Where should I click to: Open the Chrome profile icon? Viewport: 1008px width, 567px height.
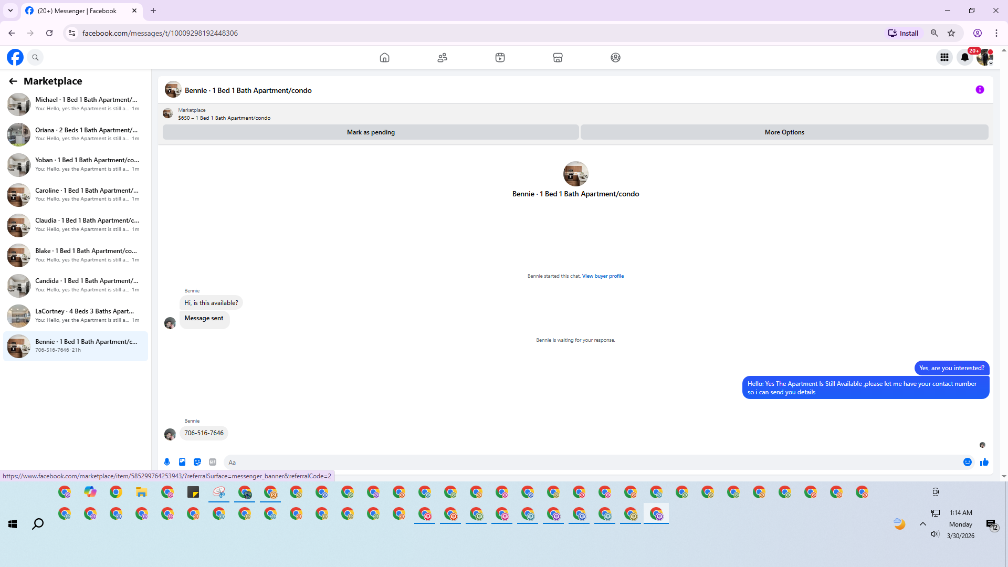tap(978, 33)
